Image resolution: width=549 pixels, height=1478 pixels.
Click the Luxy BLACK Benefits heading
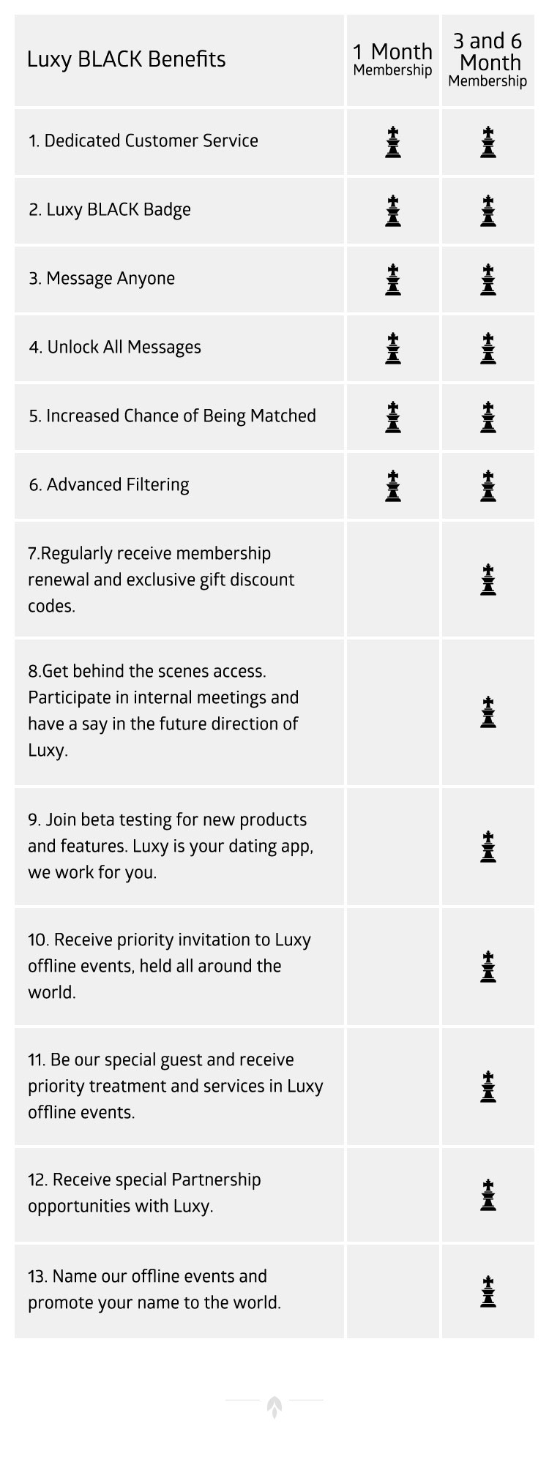click(127, 59)
